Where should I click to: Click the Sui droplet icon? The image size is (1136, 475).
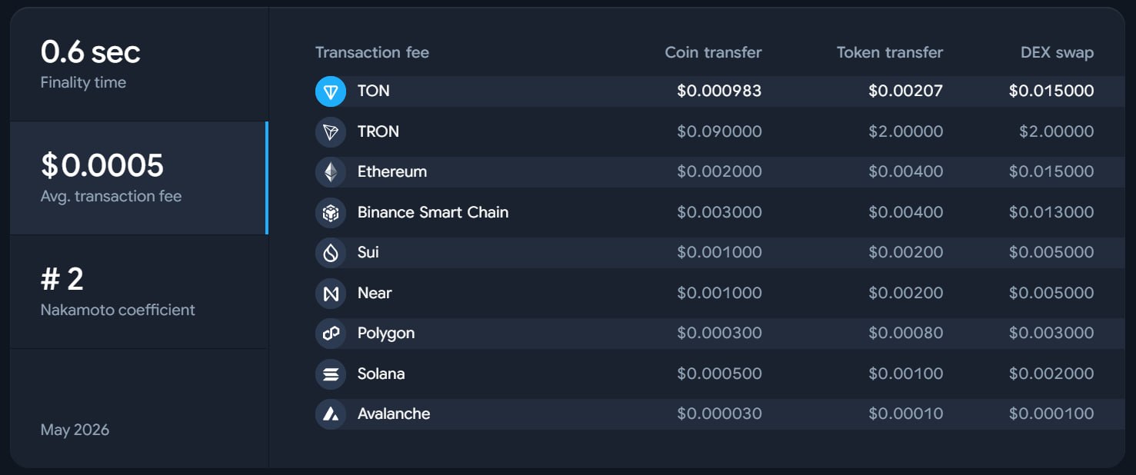click(x=331, y=253)
